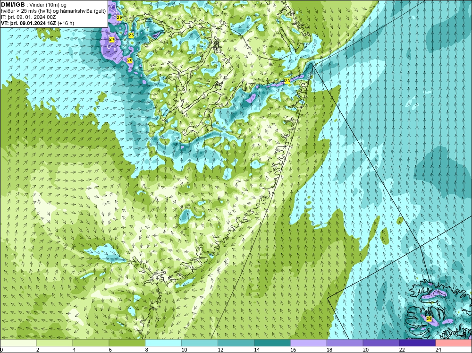This screenshot has width=472, height=353.
Task: Click the legend scale number 10
Action: (184, 350)
